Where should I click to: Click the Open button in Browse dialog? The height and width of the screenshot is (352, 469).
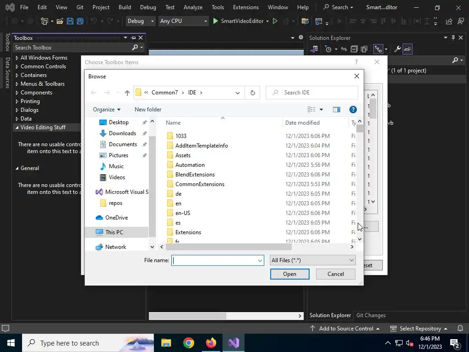(x=289, y=274)
